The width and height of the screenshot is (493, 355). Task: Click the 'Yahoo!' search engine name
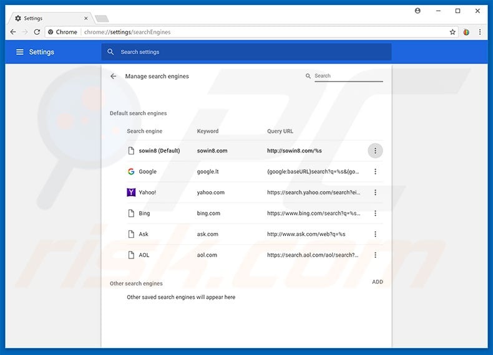click(x=147, y=192)
